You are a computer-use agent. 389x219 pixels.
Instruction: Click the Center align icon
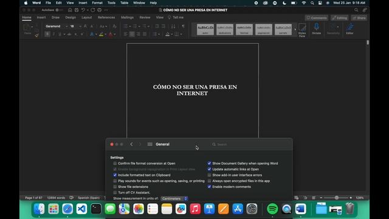[x=132, y=34]
